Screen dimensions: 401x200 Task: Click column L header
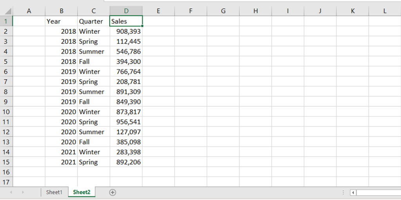coord(385,11)
